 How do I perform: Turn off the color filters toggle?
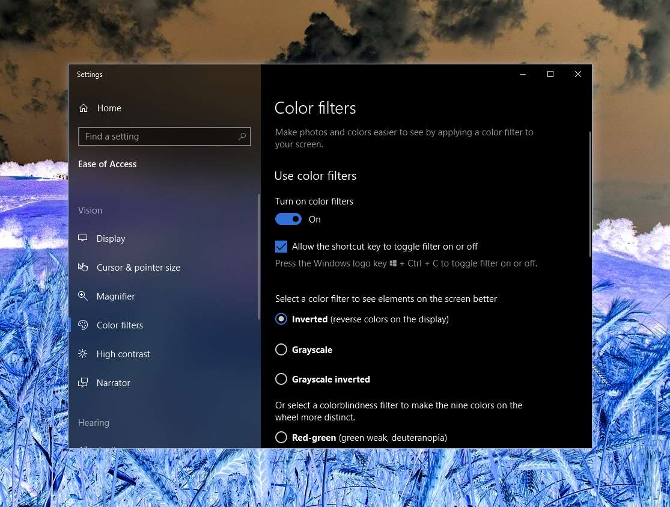point(288,220)
